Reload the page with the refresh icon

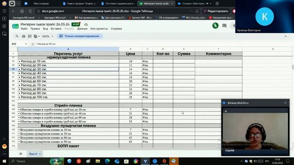(30, 11)
